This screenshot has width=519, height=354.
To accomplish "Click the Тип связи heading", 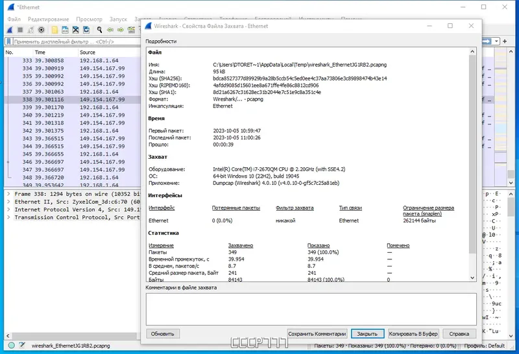I will coord(350,207).
